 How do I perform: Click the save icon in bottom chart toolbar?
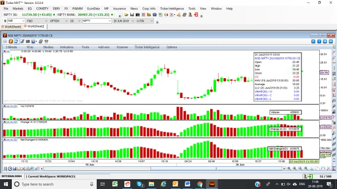pyautogui.click(x=14, y=169)
